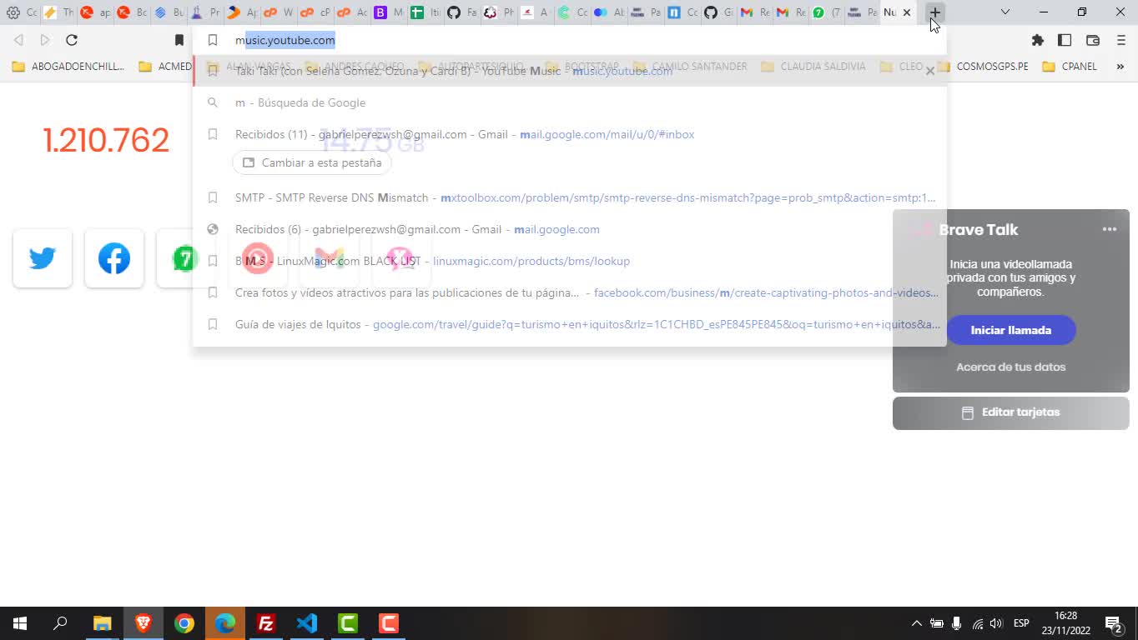Expand the bookmarks overflow chevron
The image size is (1138, 640).
point(1120,66)
